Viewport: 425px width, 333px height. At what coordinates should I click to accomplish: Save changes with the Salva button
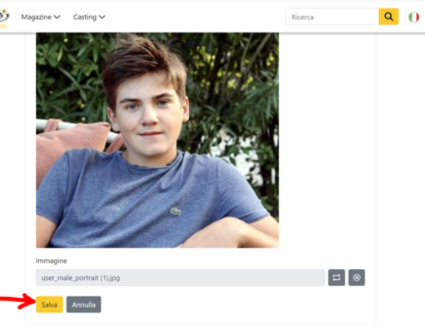click(49, 305)
